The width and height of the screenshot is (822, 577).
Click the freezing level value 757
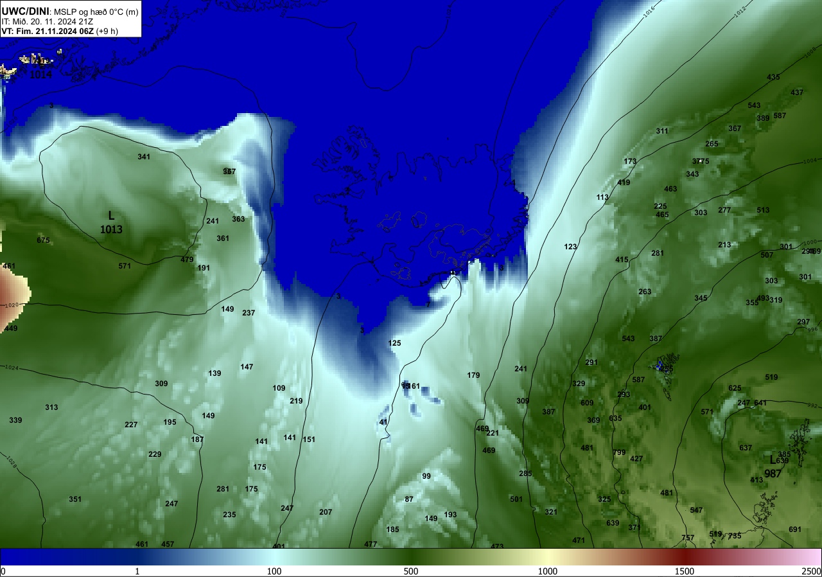(688, 538)
